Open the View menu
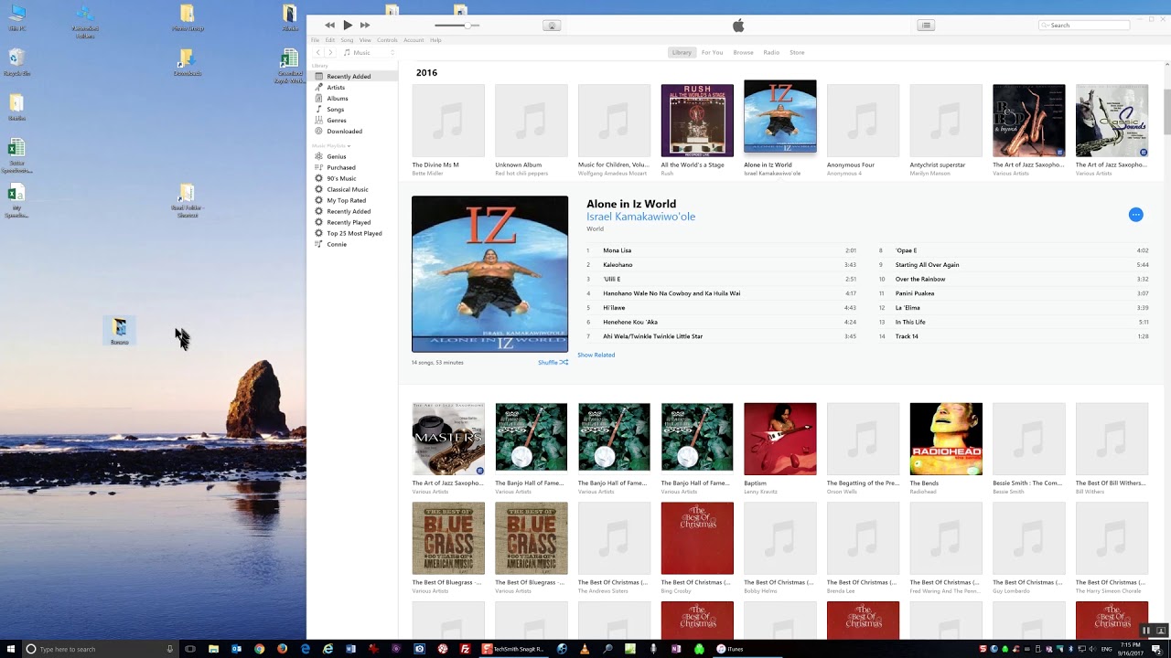 [365, 40]
